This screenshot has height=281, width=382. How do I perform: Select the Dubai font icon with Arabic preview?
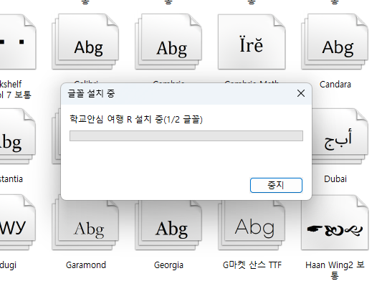(x=340, y=136)
